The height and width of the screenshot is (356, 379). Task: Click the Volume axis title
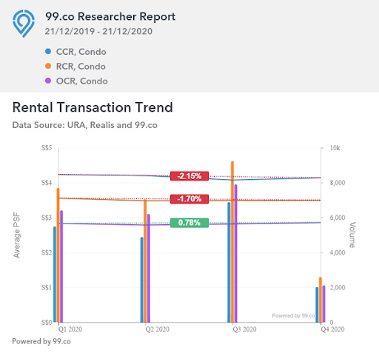click(352, 235)
